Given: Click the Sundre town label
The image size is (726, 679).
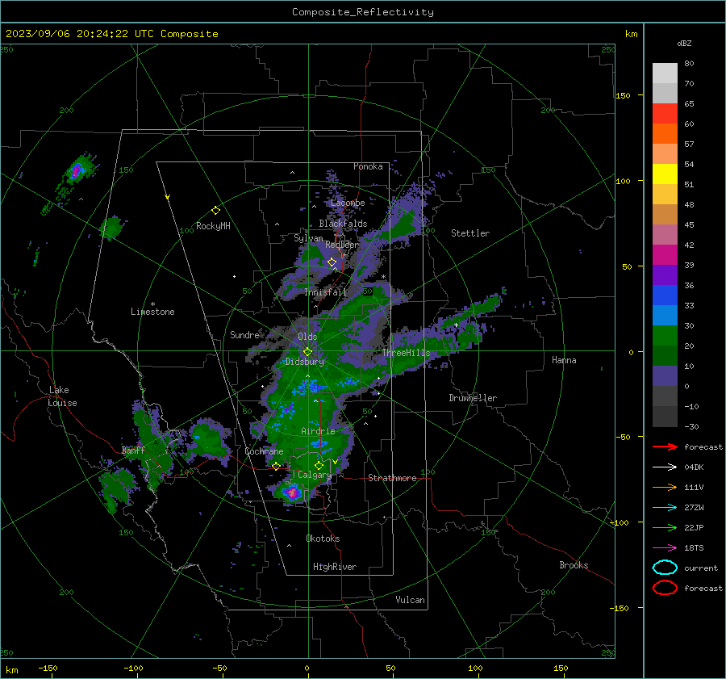Looking at the screenshot, I should pos(244,334).
